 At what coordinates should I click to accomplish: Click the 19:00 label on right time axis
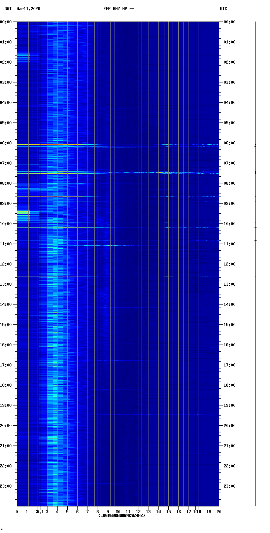(230, 405)
